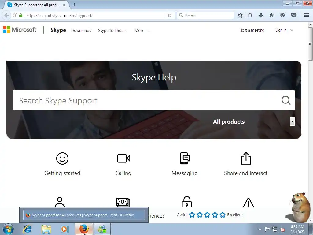Screen dimensions: 313x235
Task: Open the chat smiley toolbar icon
Action: click(x=282, y=15)
